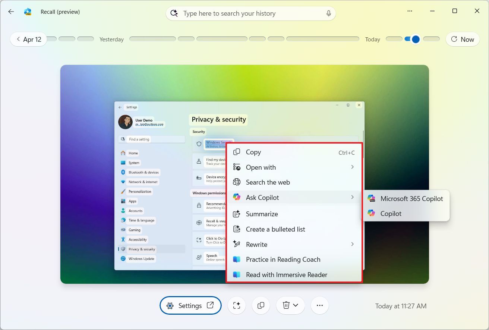
Task: Go back to Apr 12 date
Action: [29, 39]
